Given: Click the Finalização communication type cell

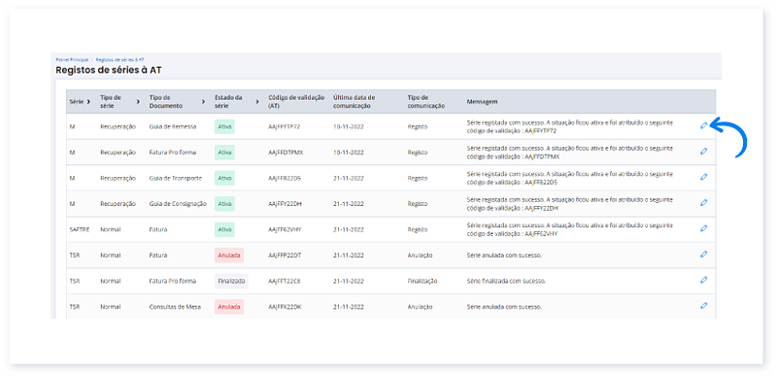Looking at the screenshot, I should 422,281.
